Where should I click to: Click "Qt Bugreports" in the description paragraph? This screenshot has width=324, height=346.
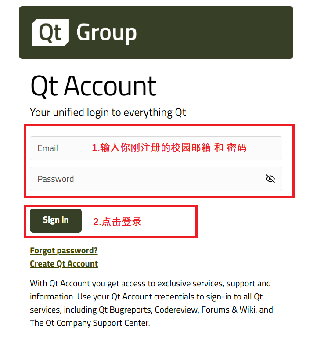(x=125, y=310)
